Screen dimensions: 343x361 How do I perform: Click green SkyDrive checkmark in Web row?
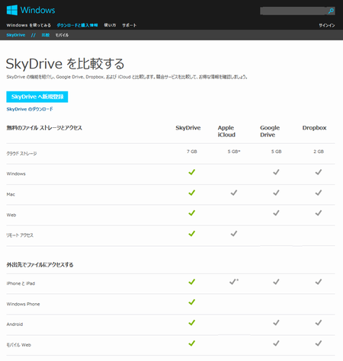[x=192, y=213]
